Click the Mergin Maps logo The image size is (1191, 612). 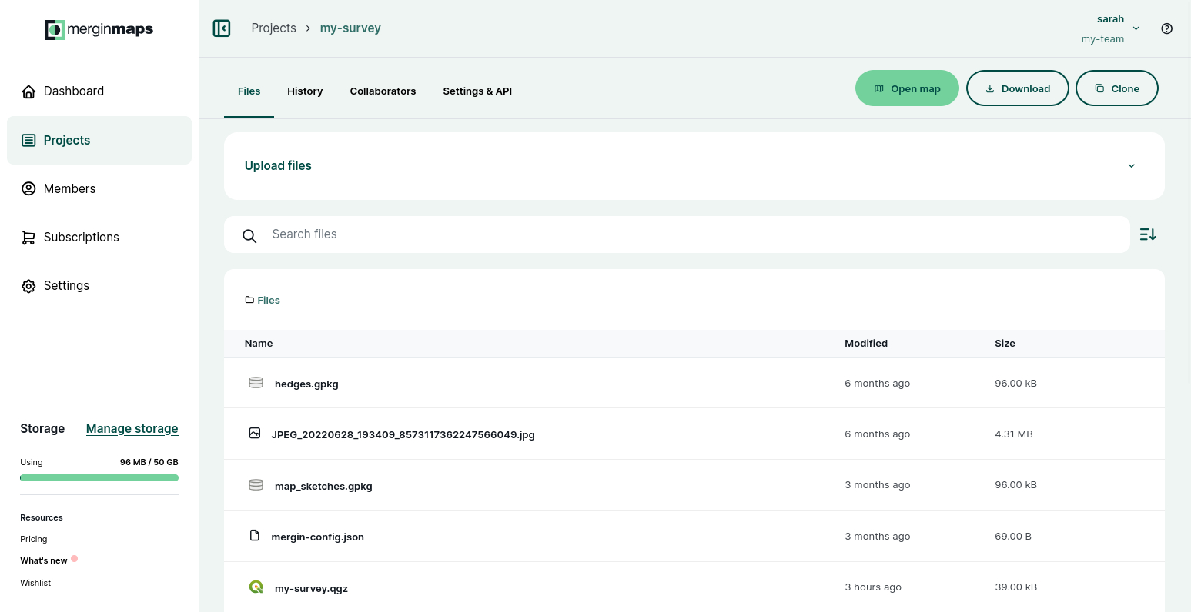[x=99, y=29]
